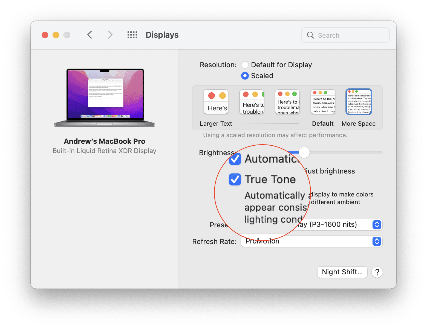This screenshot has height=329, width=427.
Task: Toggle the True Tone checkbox
Action: click(x=235, y=180)
